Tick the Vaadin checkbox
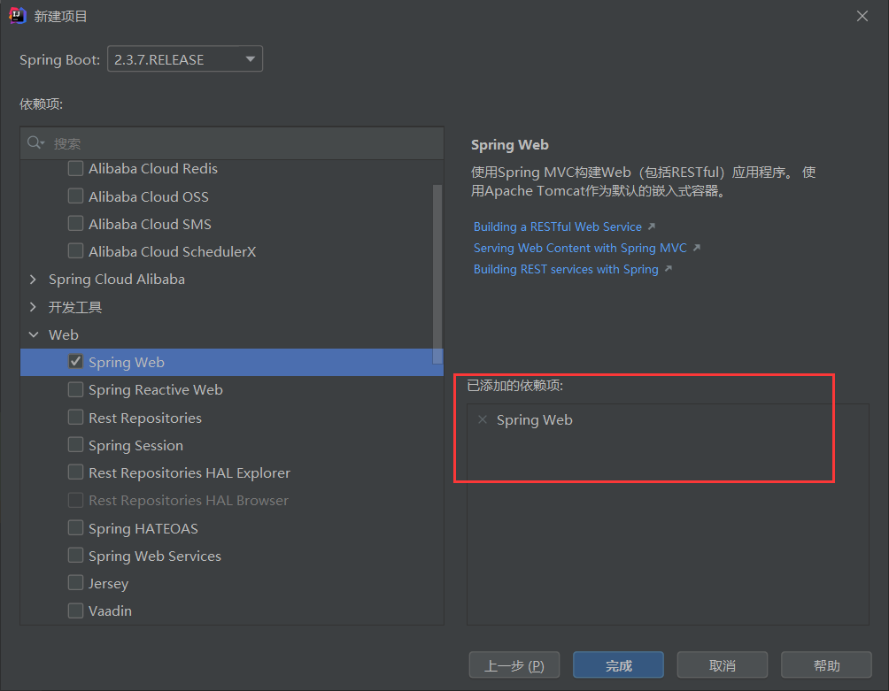This screenshot has height=691, width=889. tap(75, 610)
